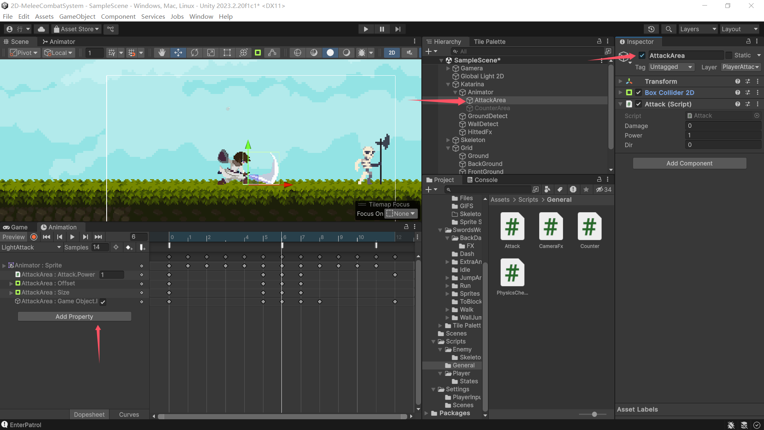
Task: Toggle scene lighting button
Action: click(347, 53)
